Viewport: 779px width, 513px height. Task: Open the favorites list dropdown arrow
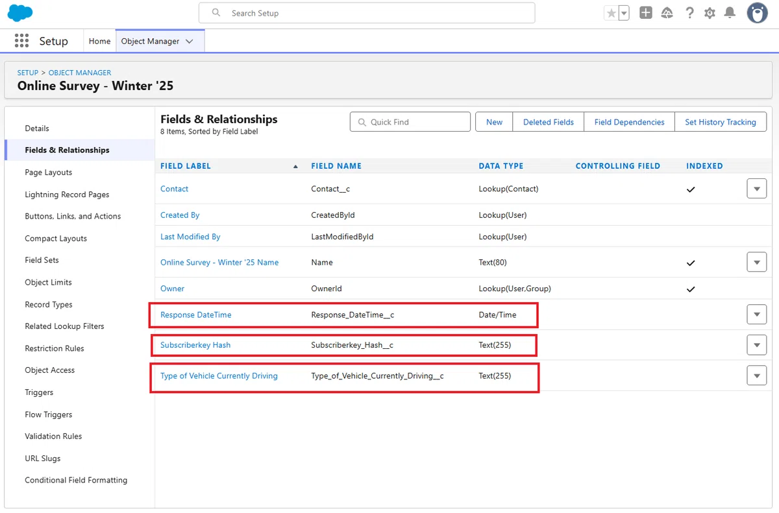pos(624,13)
